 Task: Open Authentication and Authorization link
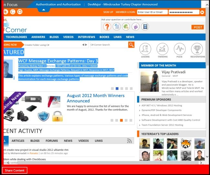58,5
